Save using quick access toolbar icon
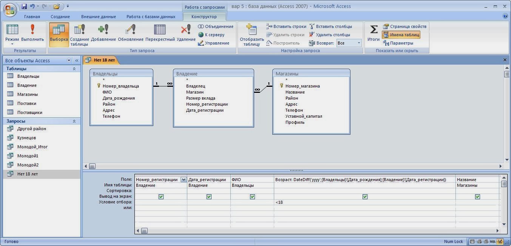Image resolution: width=511 pixels, height=246 pixels. point(25,6)
